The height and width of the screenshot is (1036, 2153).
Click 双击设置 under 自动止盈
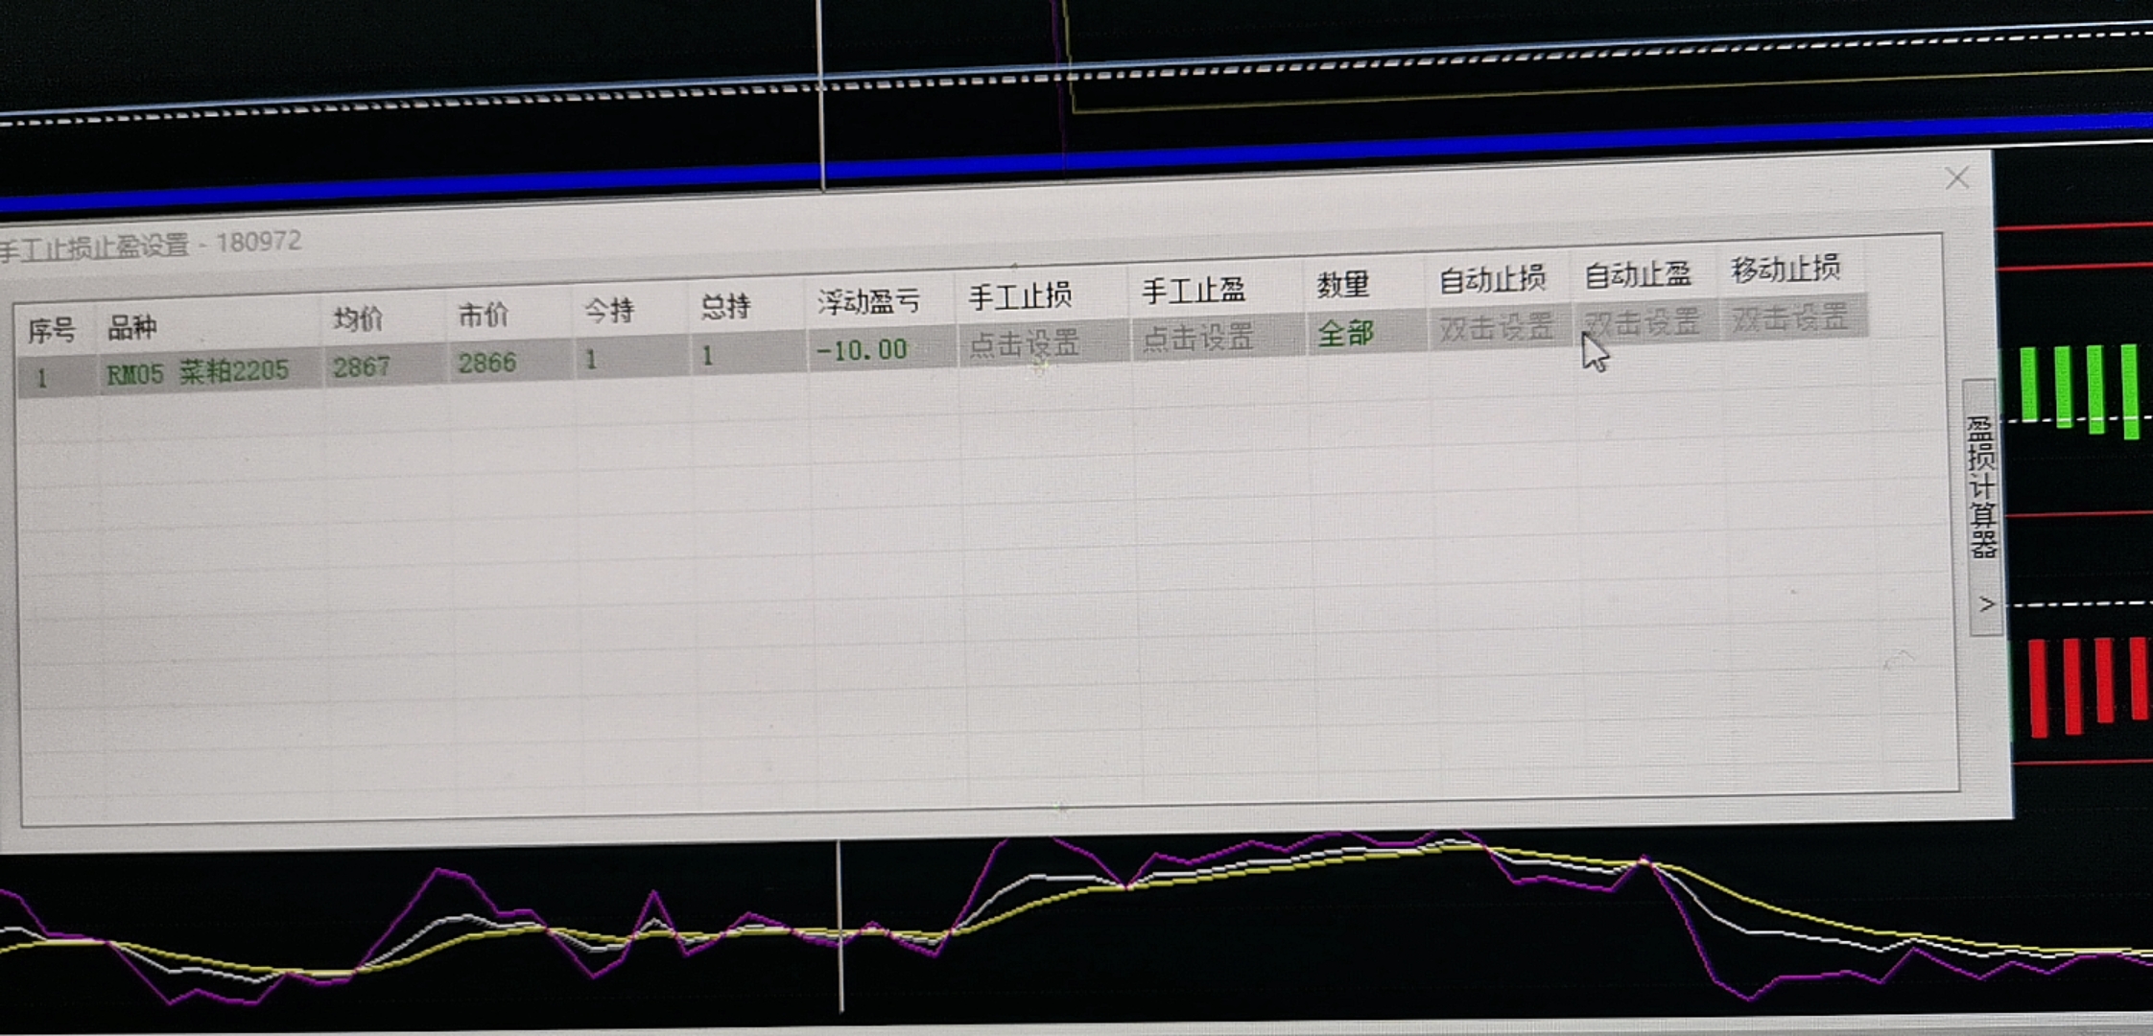coord(1643,322)
